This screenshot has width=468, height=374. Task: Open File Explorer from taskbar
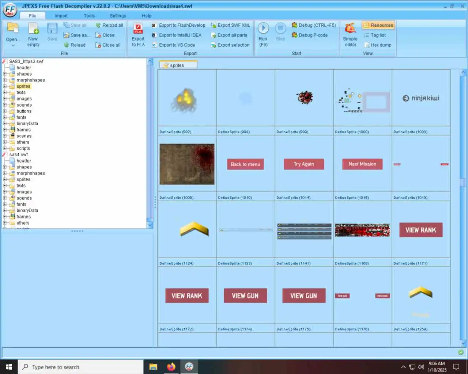[x=153, y=367]
